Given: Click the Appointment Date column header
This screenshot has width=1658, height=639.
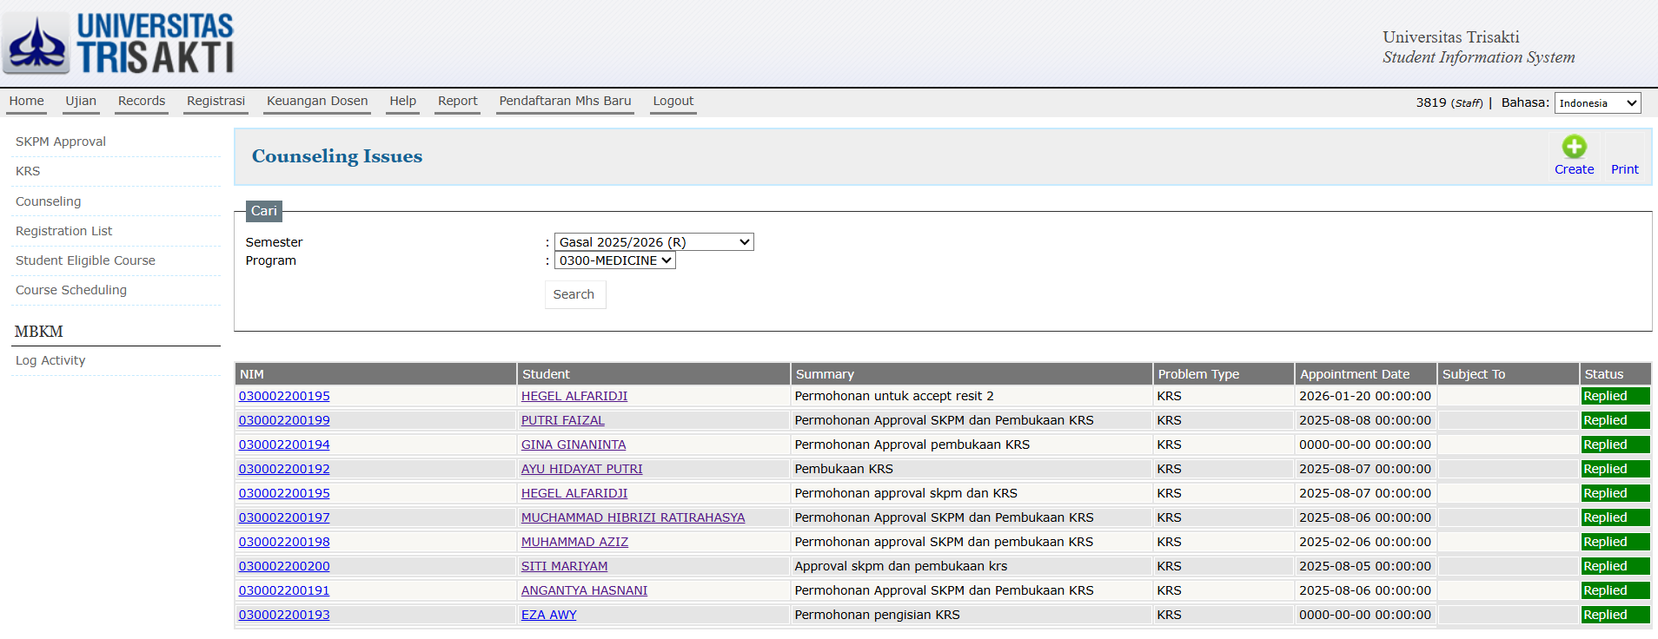Looking at the screenshot, I should [1354, 374].
